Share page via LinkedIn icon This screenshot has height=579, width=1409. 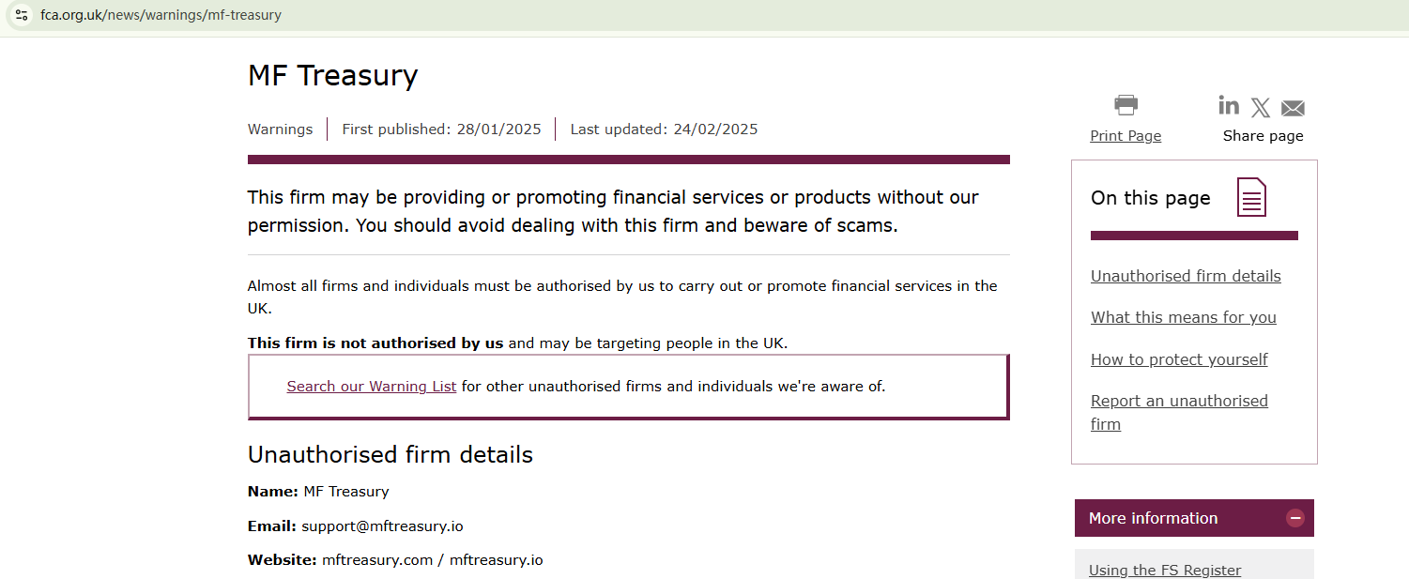[1228, 105]
